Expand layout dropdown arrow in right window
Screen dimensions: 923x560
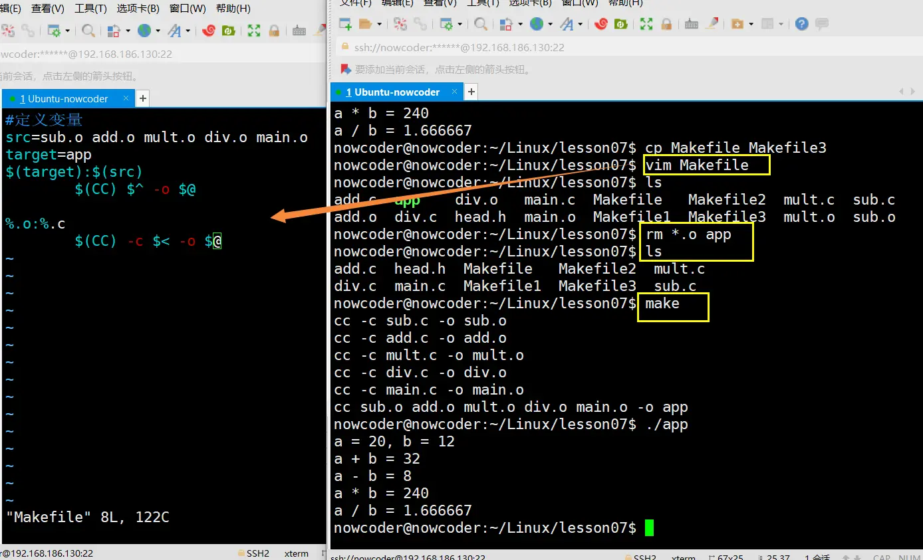point(781,24)
